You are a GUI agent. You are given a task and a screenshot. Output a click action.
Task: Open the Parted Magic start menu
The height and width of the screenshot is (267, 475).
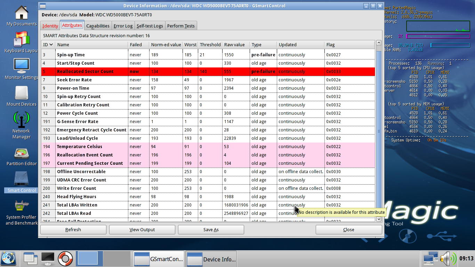[9, 259]
